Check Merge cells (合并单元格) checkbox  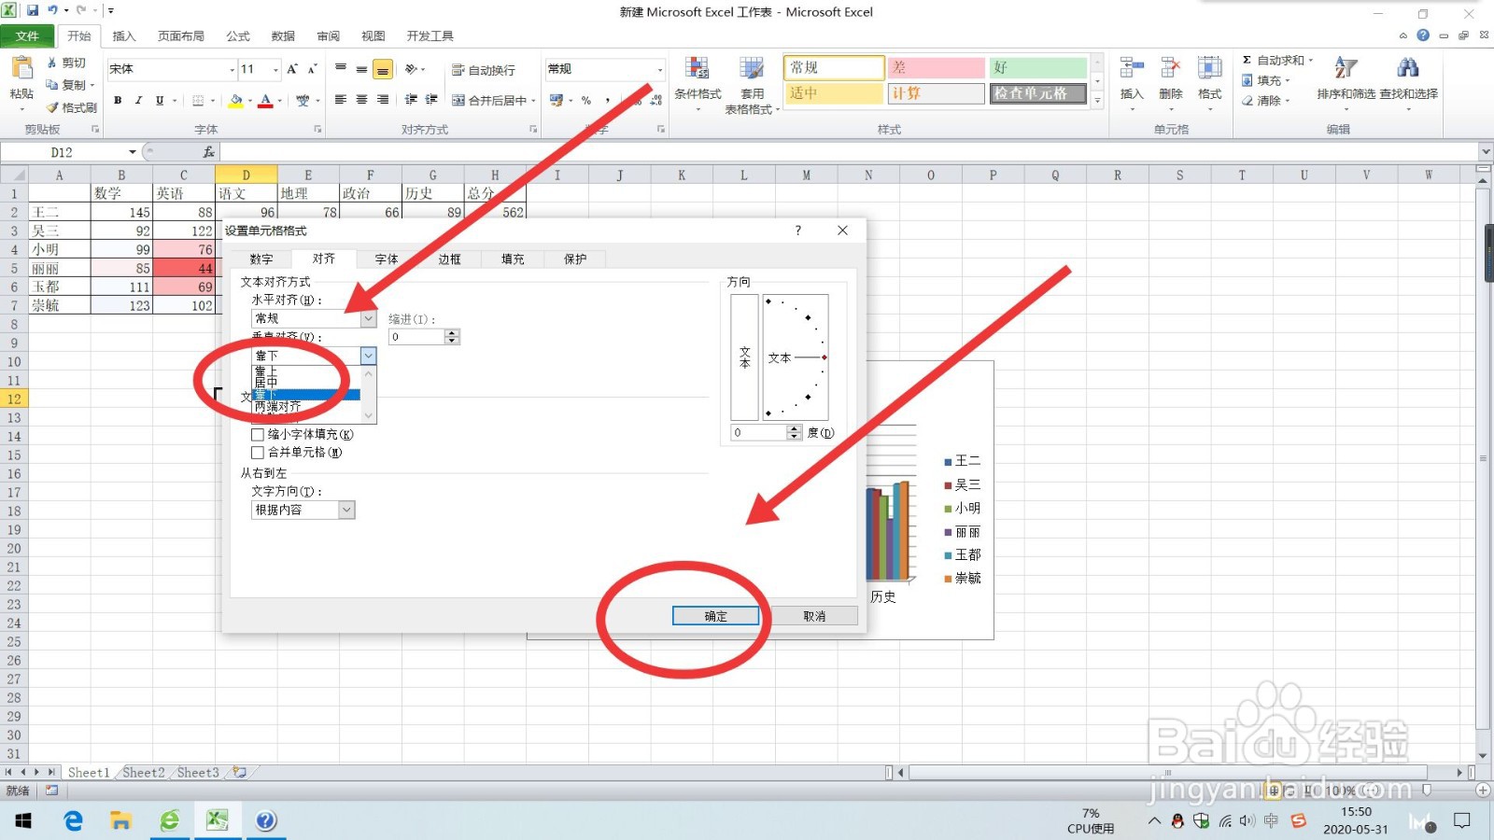[258, 453]
